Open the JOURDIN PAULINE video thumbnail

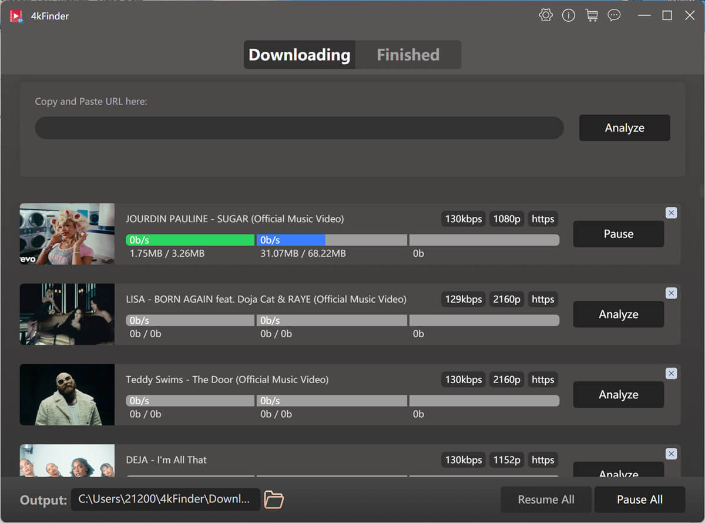tap(67, 234)
